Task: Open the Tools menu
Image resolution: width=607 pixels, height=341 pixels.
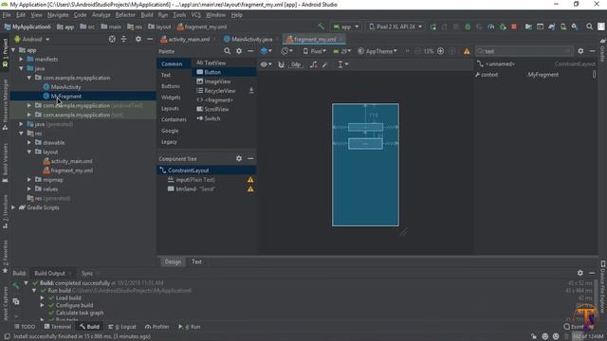Action: [x=179, y=15]
